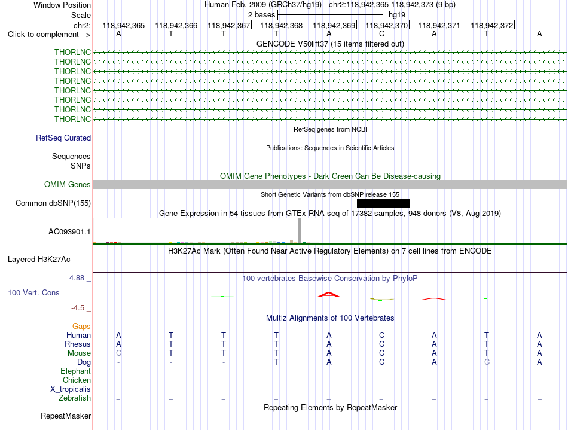
Task: Click 'Human Feb. 2009 (GRCh37/hg19)' assembly text
Action: pyautogui.click(x=263, y=5)
